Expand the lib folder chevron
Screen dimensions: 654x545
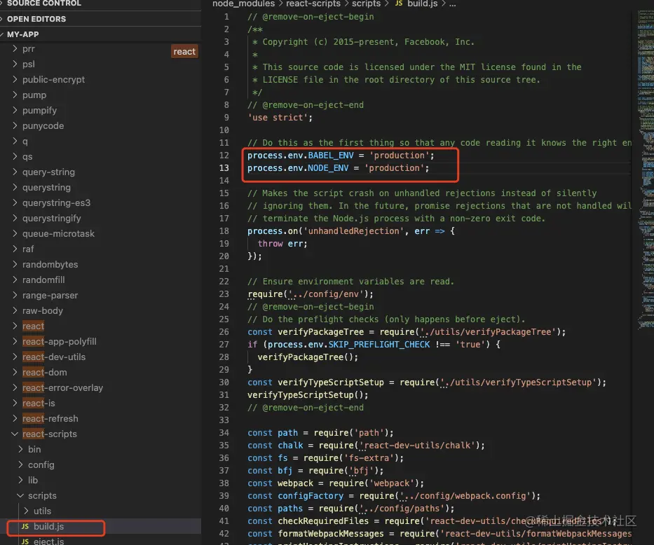tap(20, 480)
